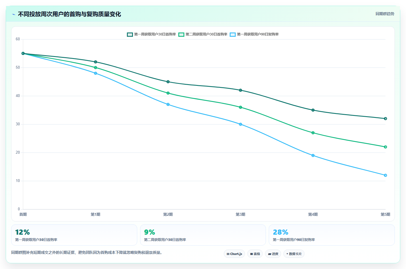
Task: Click the dark green data point at 第2期
Action: [168, 82]
